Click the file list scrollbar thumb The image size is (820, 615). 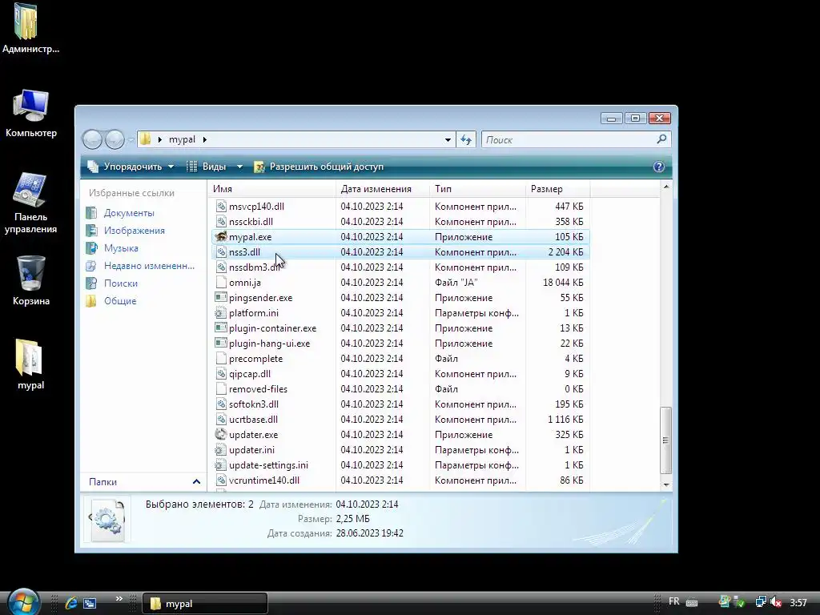tap(665, 440)
